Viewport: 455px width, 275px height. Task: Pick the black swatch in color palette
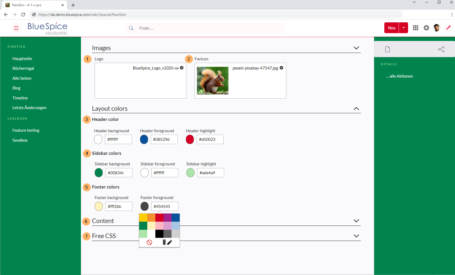[x=159, y=234]
